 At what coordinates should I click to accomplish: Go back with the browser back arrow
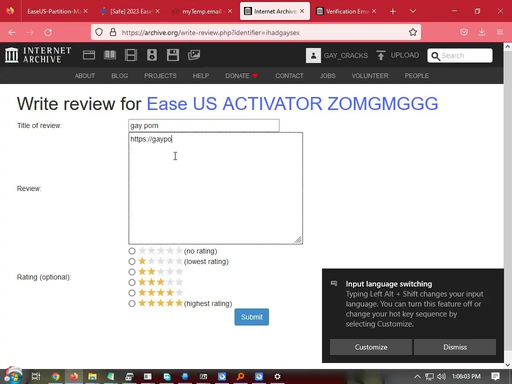[x=12, y=32]
